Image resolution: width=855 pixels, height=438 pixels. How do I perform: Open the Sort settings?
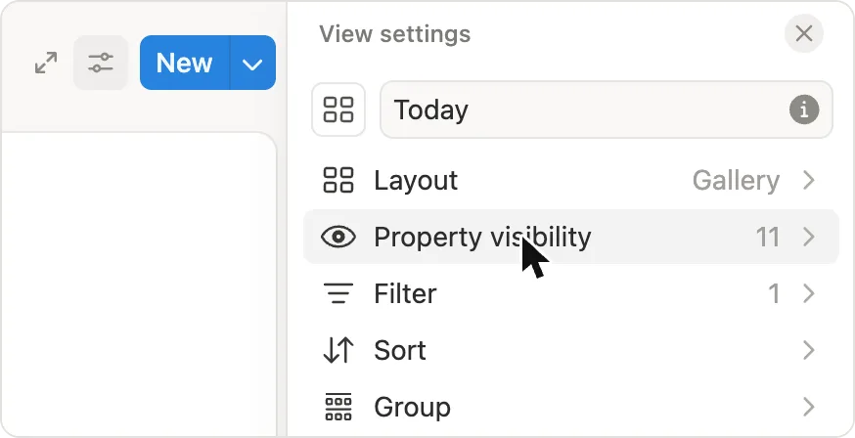pyautogui.click(x=571, y=350)
